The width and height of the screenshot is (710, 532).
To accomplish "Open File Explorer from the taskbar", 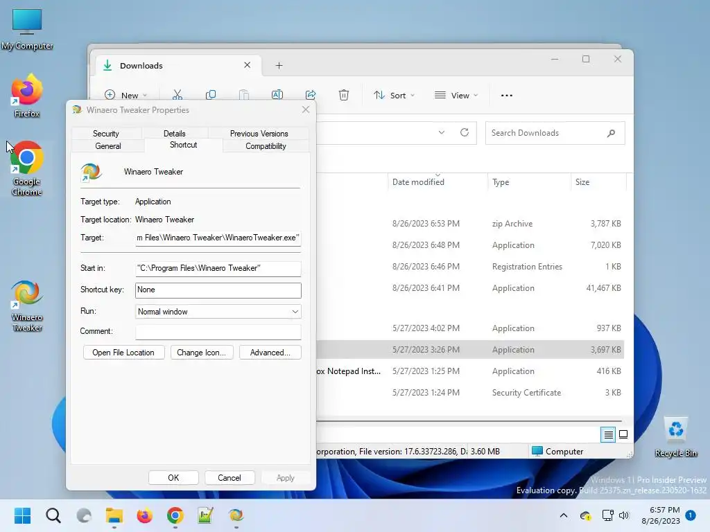I will point(114,515).
